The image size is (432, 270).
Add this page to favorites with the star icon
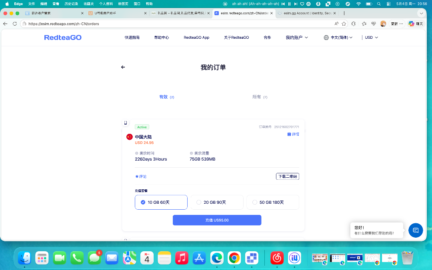pyautogui.click(x=344, y=24)
